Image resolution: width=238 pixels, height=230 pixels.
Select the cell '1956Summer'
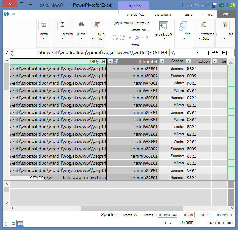tap(133, 69)
